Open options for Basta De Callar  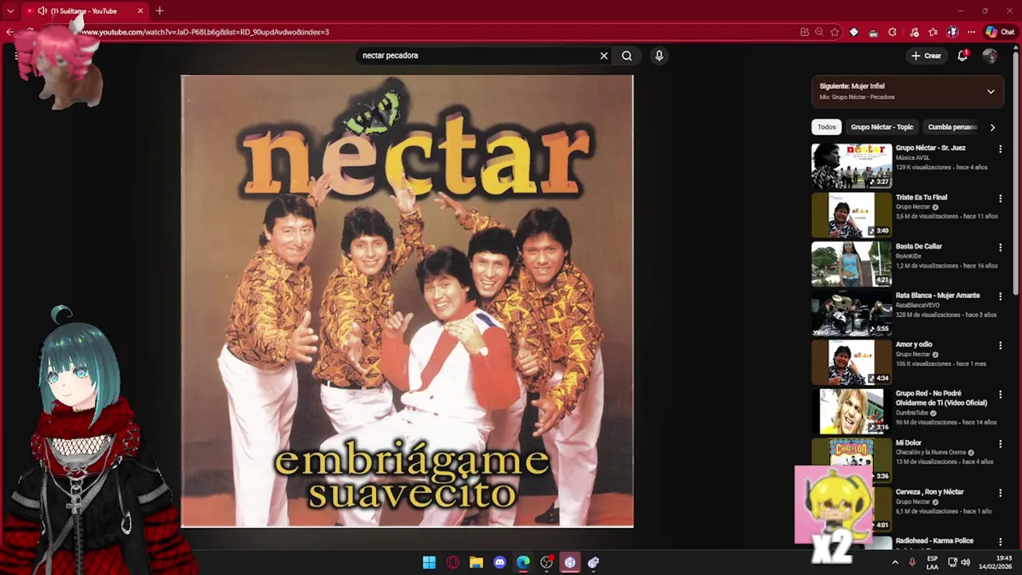pyautogui.click(x=1000, y=248)
